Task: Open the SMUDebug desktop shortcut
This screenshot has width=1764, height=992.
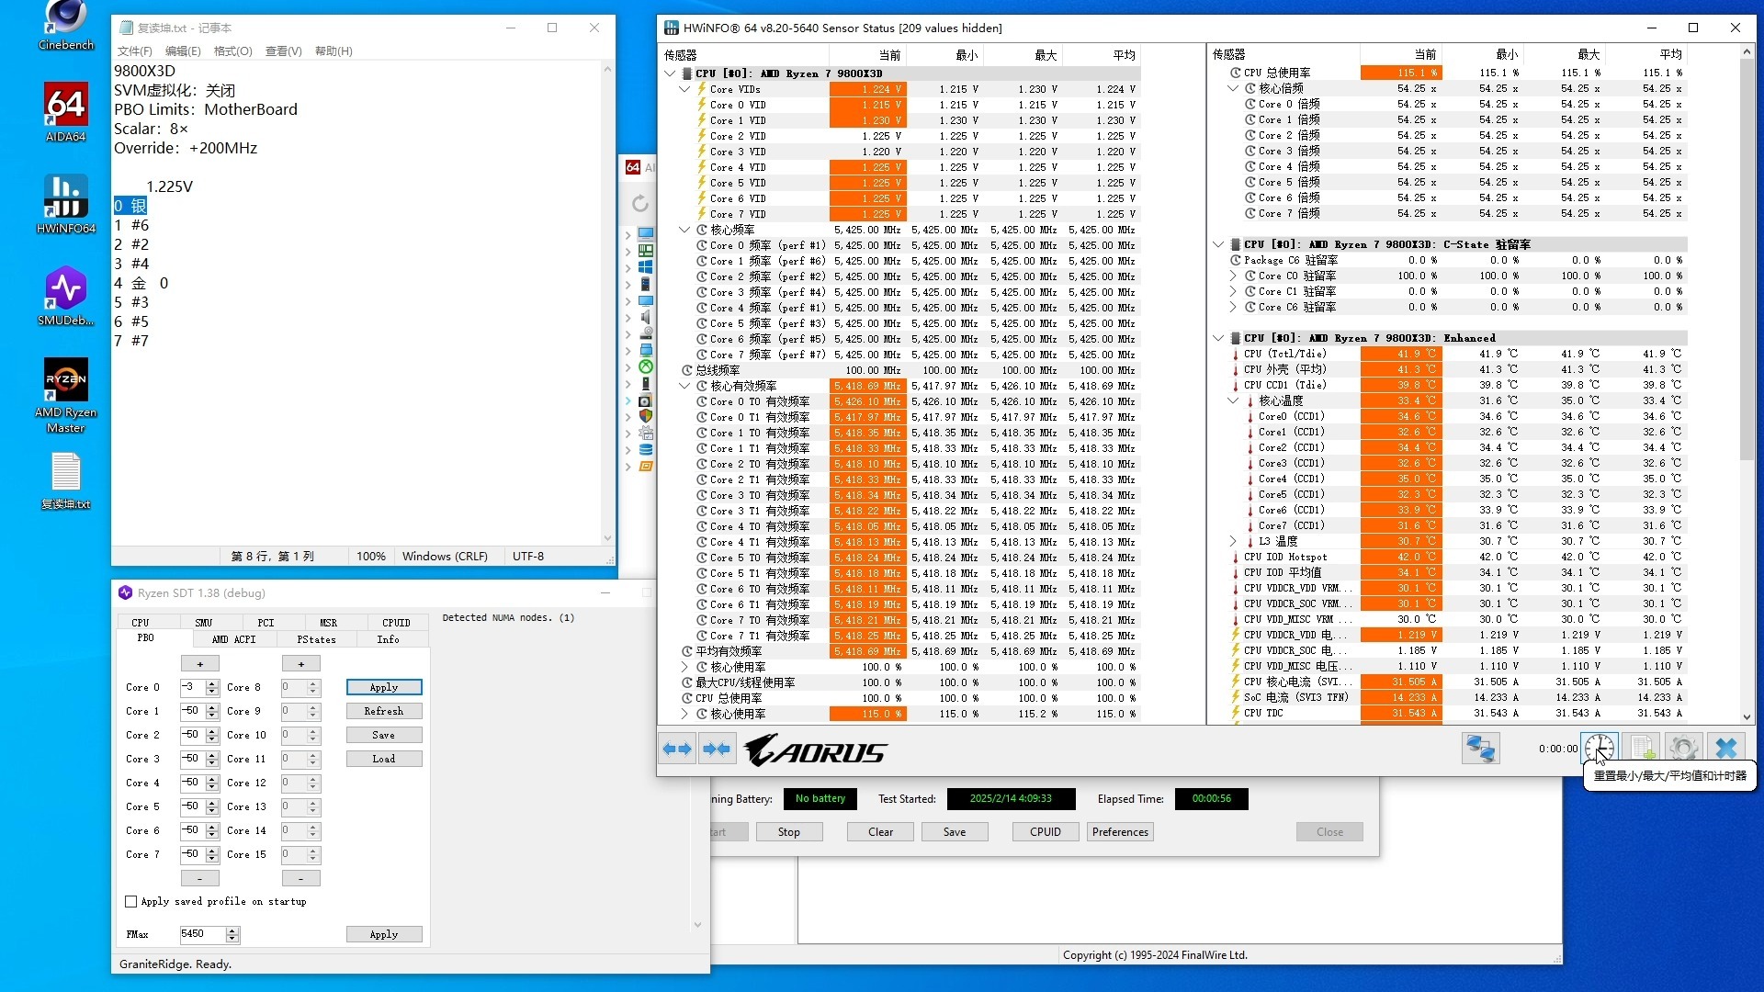Action: (x=65, y=295)
